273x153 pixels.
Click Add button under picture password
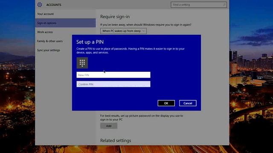[x=109, y=126]
